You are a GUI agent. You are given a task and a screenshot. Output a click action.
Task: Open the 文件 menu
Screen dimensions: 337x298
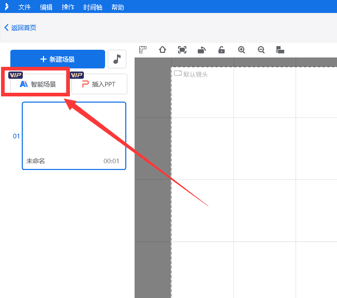pos(24,7)
